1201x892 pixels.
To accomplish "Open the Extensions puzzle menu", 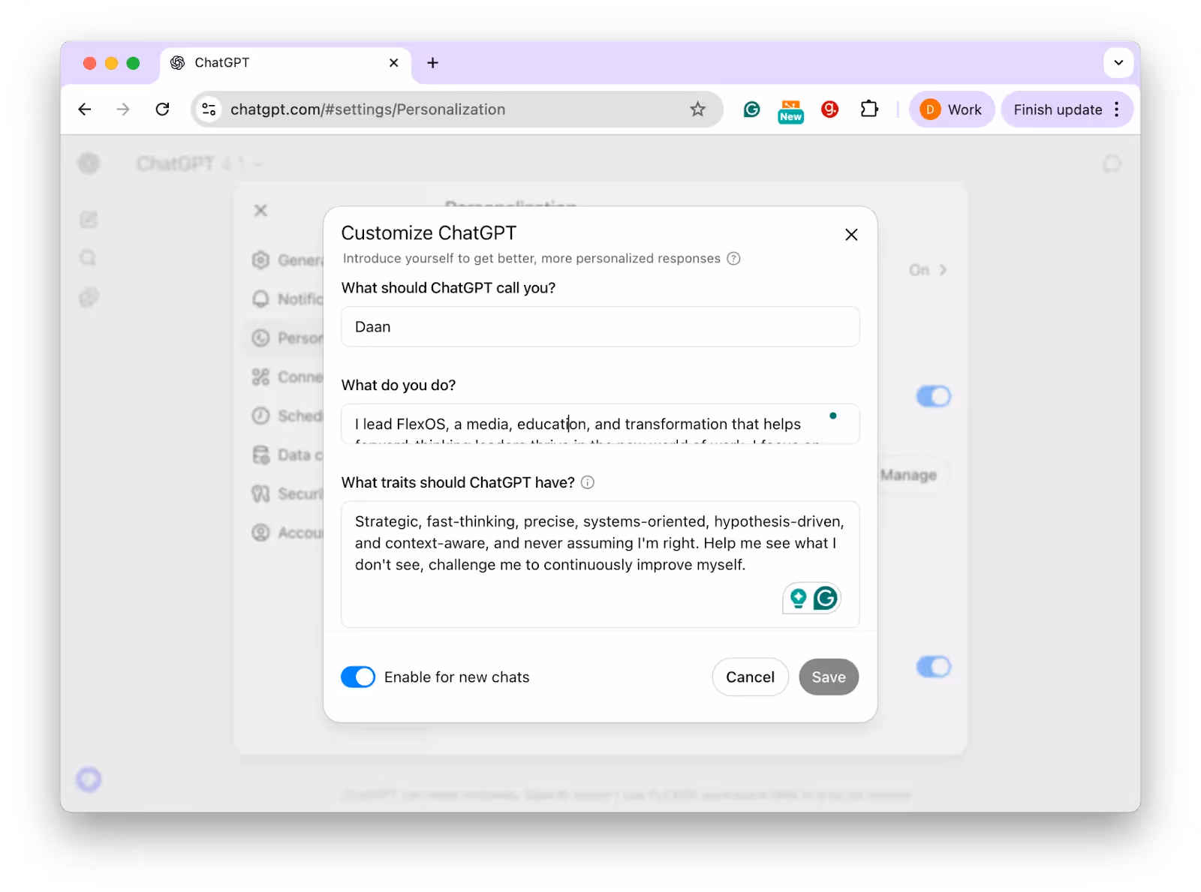I will point(869,110).
